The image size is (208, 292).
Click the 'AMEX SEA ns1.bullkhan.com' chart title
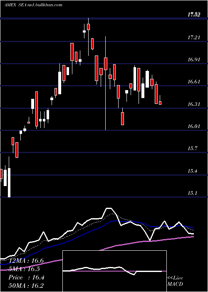pos(33,5)
